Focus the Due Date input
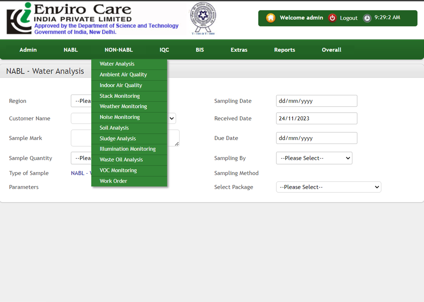Screen dimensions: 424x302 (316, 138)
